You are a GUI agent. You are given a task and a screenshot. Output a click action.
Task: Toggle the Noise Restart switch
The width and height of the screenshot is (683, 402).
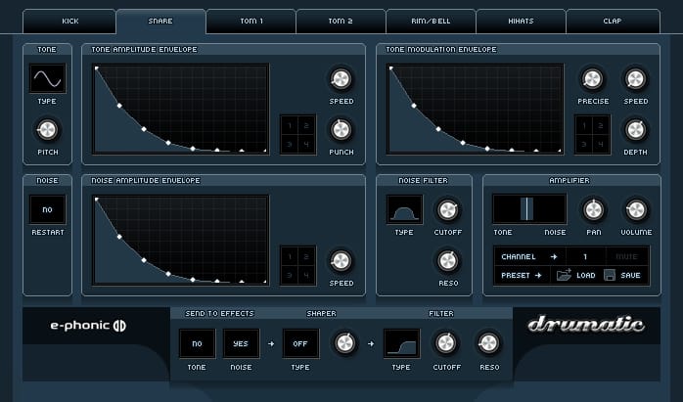tap(47, 209)
